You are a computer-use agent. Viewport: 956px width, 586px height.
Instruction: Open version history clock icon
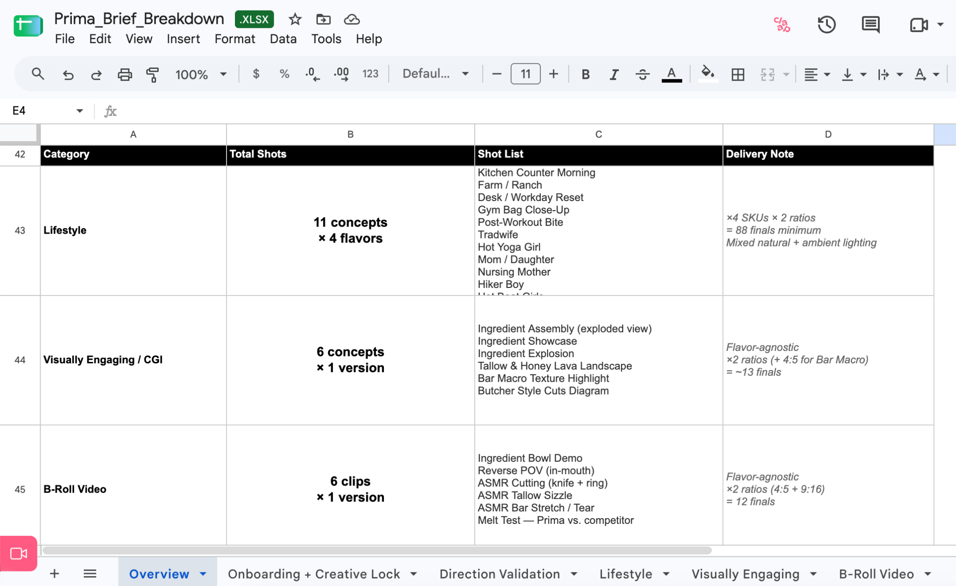[826, 24]
